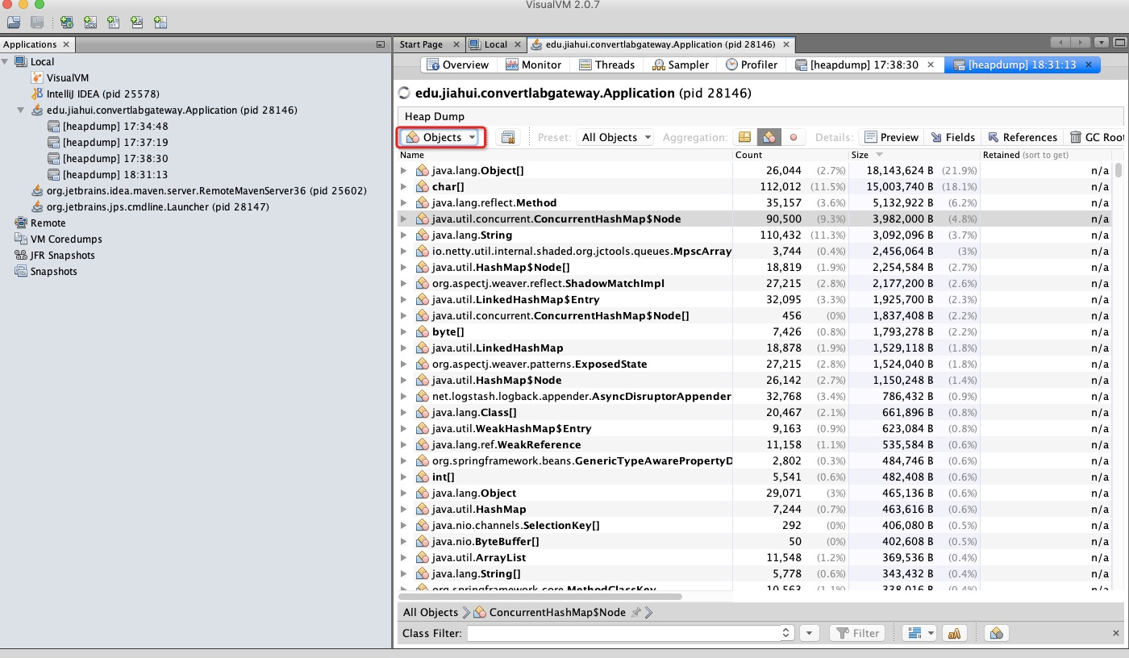The height and width of the screenshot is (658, 1129).
Task: Click the Add Application Snapshot toolbar icon
Action: coord(161,23)
